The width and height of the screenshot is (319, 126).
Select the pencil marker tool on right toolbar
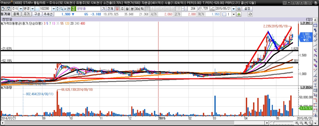(x=316, y=65)
